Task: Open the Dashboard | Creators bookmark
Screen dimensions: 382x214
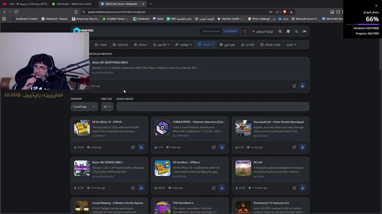Action: tap(25, 19)
